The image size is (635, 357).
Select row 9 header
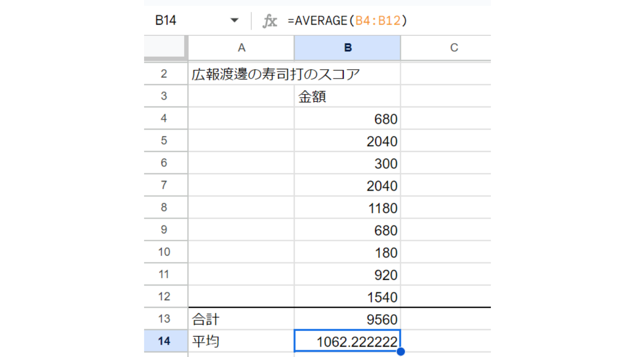pyautogui.click(x=164, y=230)
